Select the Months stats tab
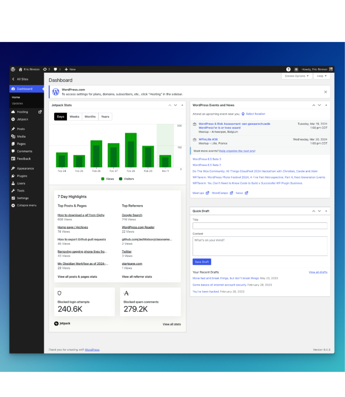345x397 pixels. (x=90, y=117)
